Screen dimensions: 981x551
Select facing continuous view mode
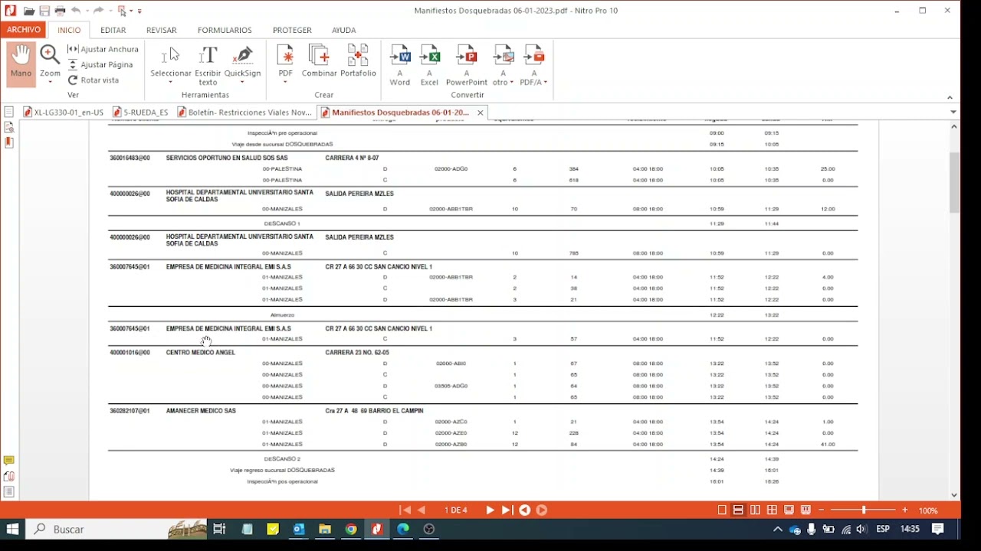772,510
